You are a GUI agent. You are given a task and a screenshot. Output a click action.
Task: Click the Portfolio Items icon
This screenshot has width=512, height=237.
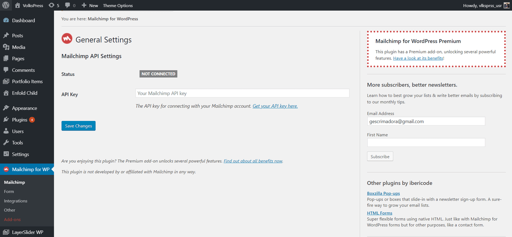(6, 82)
